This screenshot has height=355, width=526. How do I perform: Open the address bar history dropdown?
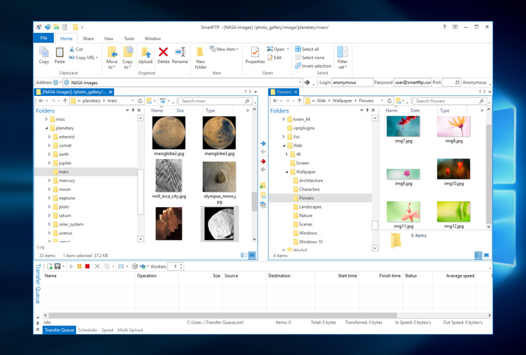click(300, 82)
